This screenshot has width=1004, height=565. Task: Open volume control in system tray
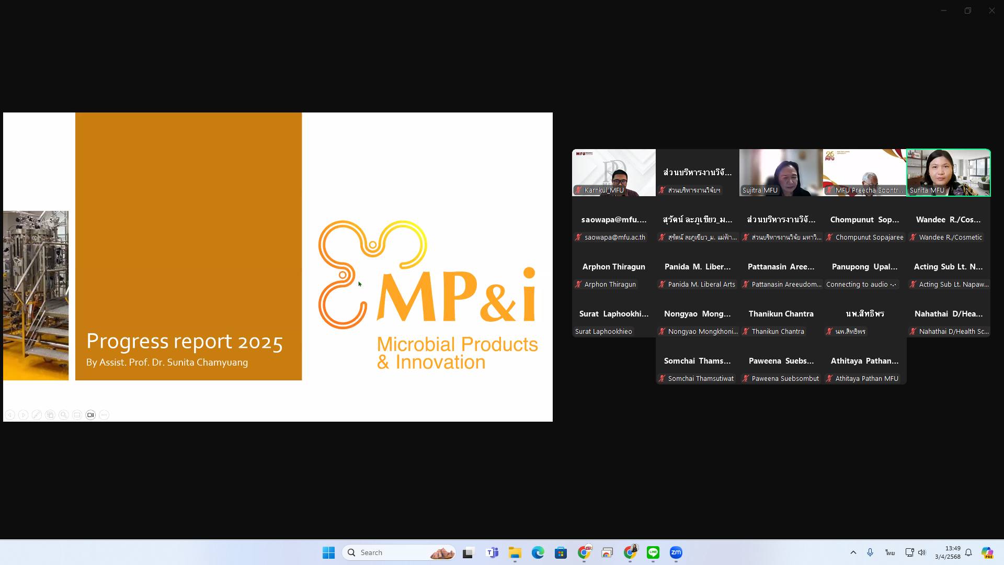(922, 552)
